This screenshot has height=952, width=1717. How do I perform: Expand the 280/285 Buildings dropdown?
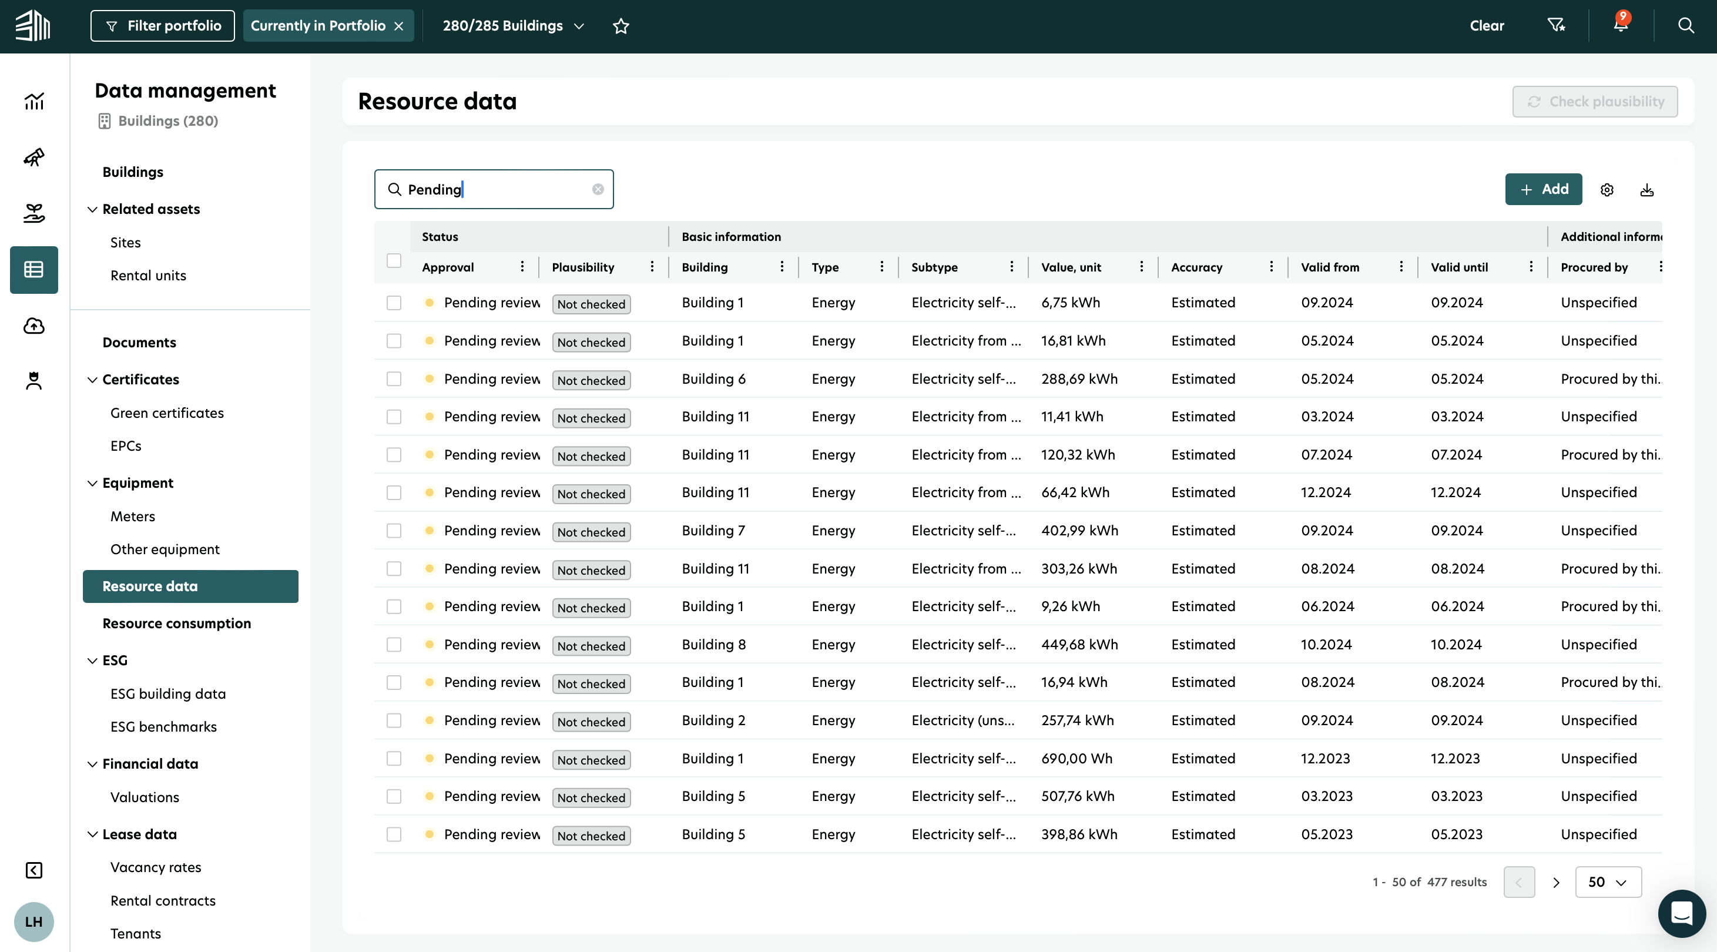tap(513, 26)
